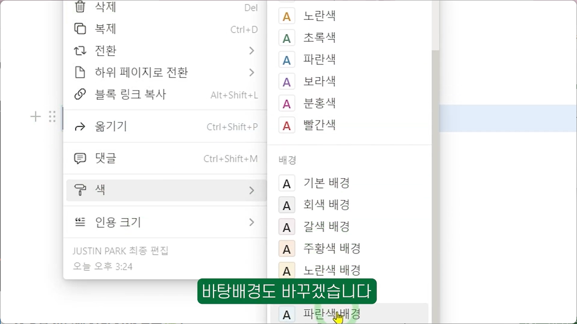Click the 오늘 오후 3:24 timestamp
Viewport: 577px width, 324px height.
click(x=103, y=266)
